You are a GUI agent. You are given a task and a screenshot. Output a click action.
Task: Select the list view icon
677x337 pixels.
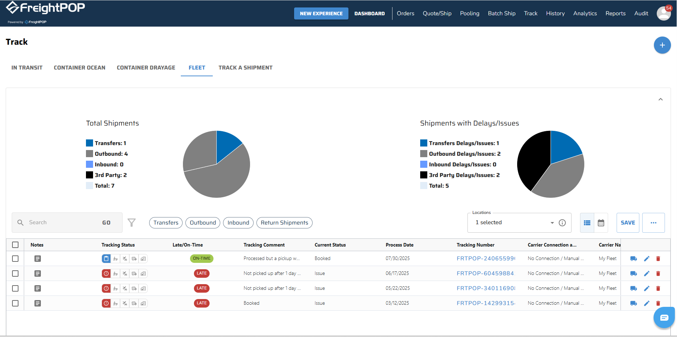coord(587,223)
